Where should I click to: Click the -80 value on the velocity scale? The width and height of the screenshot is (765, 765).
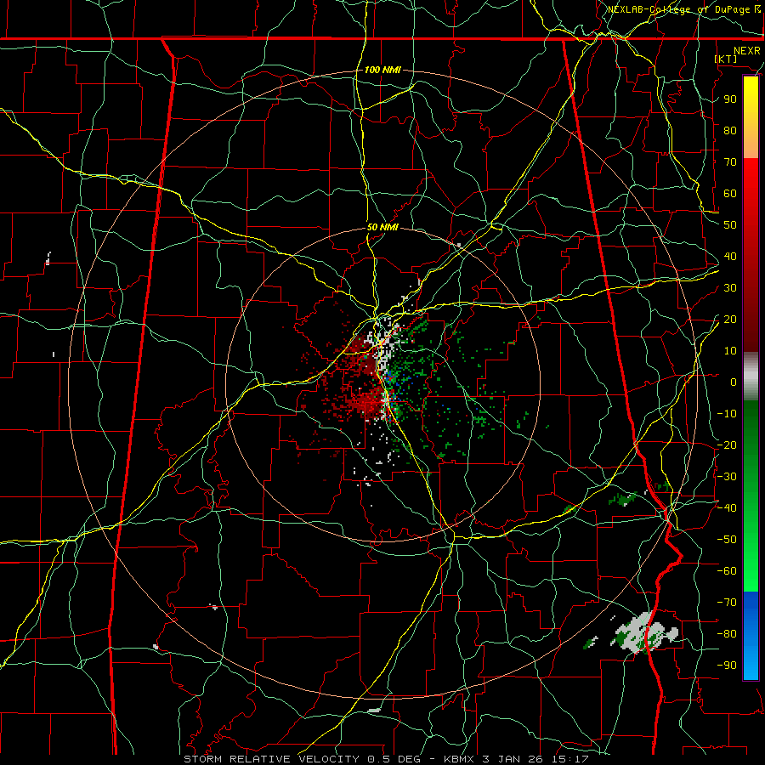pyautogui.click(x=727, y=634)
